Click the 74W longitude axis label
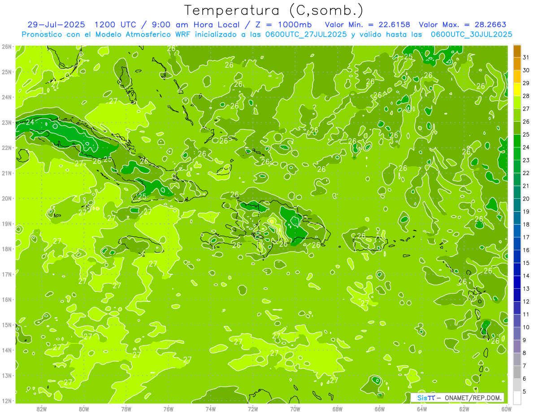 tap(211, 409)
